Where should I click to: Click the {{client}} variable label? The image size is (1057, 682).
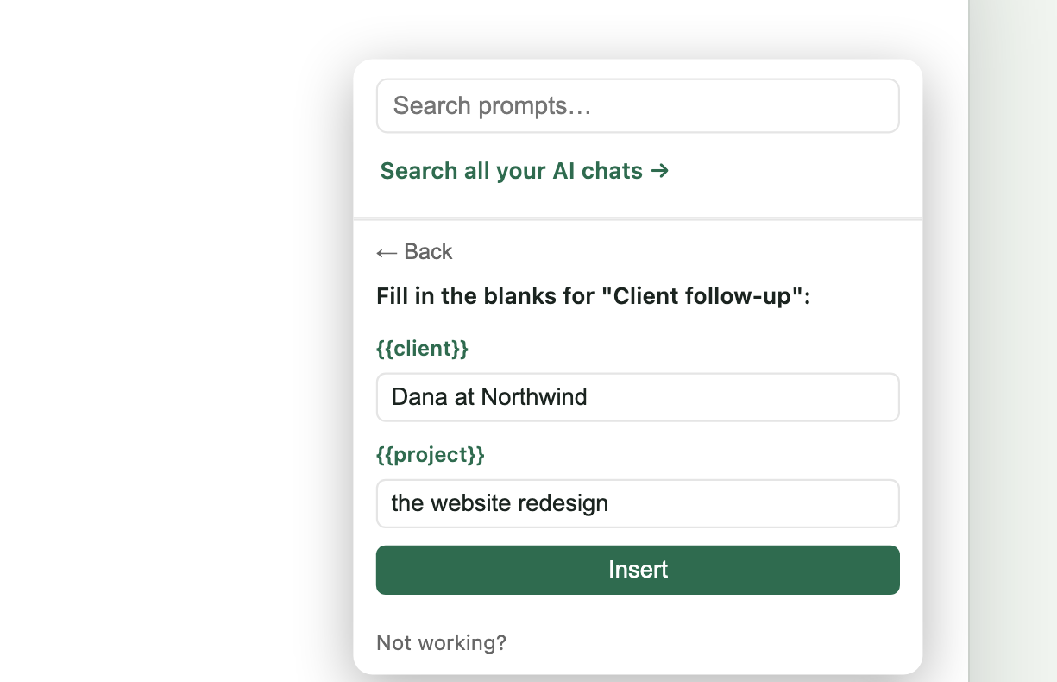[423, 349]
